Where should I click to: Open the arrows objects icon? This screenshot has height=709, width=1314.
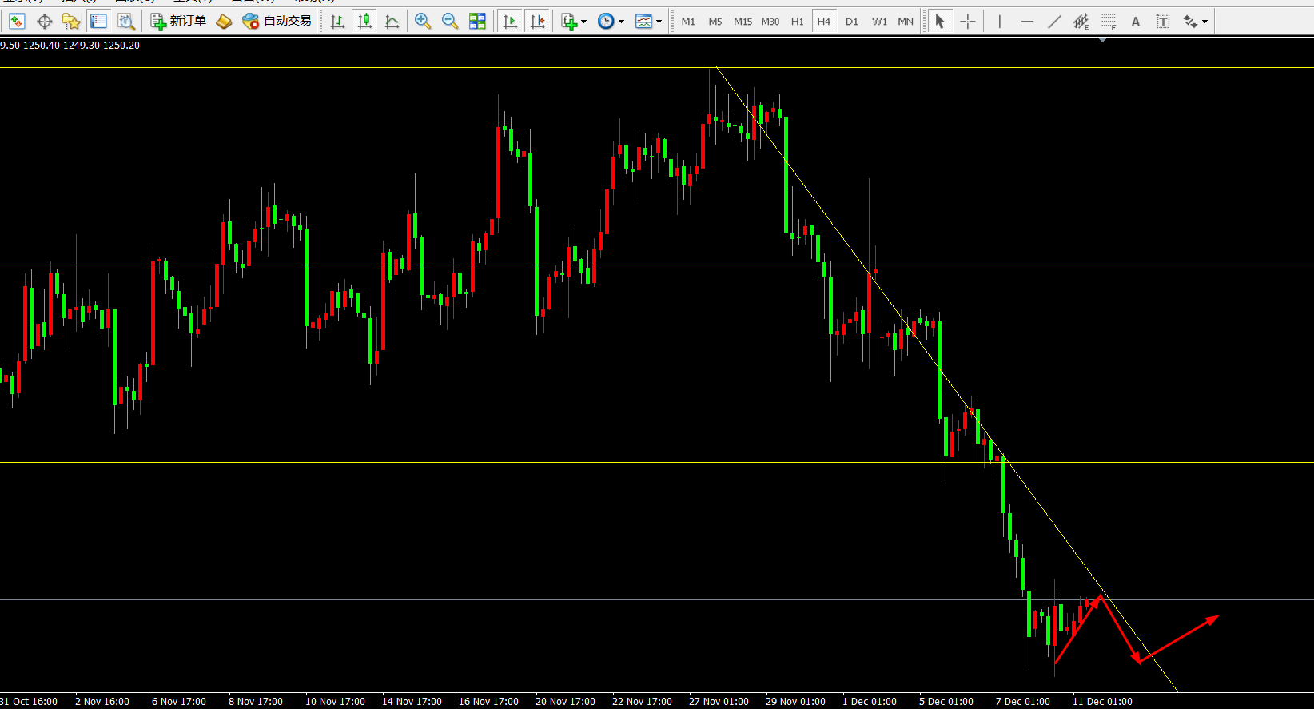pos(1191,22)
